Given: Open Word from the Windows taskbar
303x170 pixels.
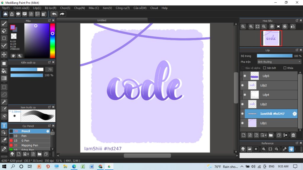Looking at the screenshot, I should pos(92,166).
